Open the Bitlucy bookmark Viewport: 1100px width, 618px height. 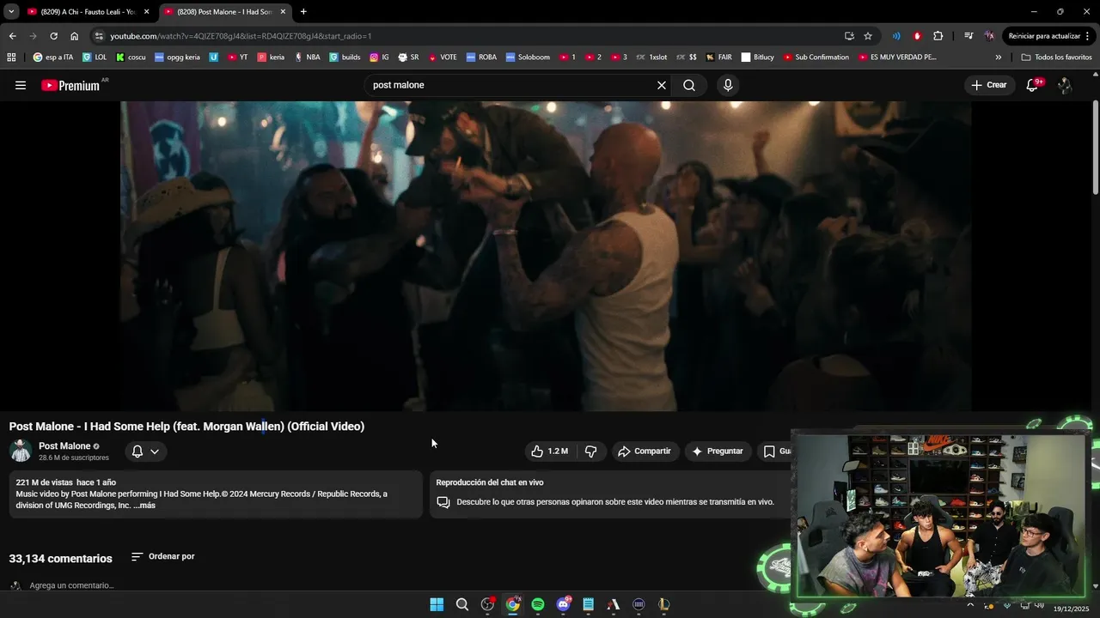coord(757,58)
